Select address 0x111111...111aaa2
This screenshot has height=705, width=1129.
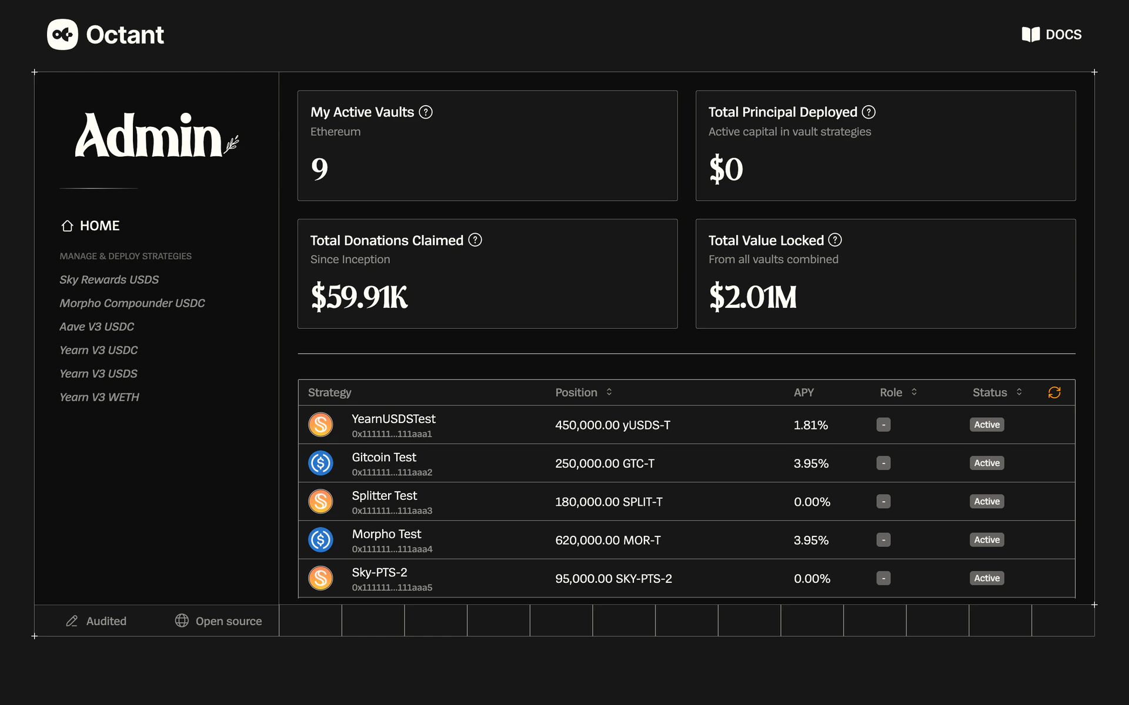click(x=392, y=472)
